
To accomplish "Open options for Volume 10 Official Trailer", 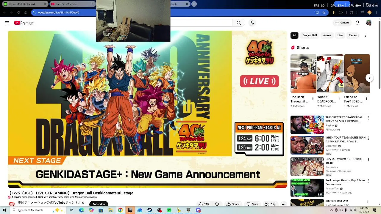I will [x=369, y=160].
